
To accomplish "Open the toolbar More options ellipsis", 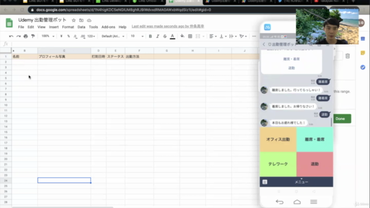I will [254, 36].
